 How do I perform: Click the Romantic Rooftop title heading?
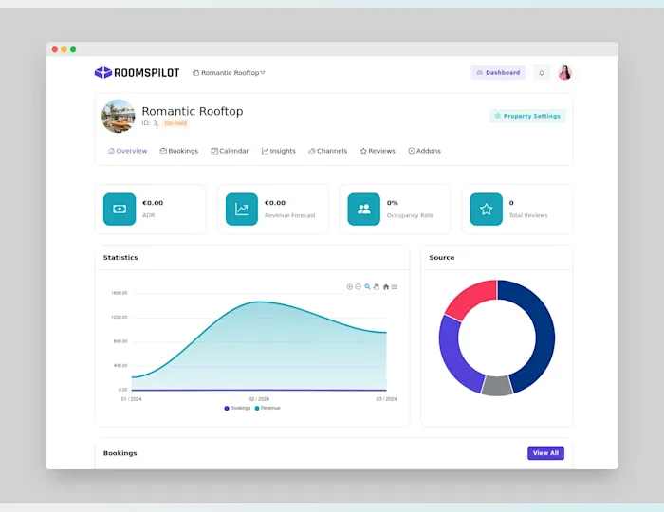click(x=193, y=111)
